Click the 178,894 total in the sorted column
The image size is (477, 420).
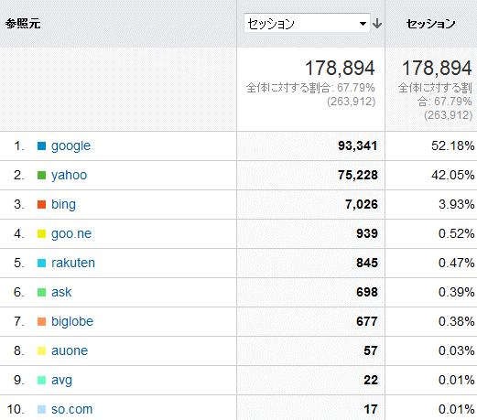(x=340, y=68)
